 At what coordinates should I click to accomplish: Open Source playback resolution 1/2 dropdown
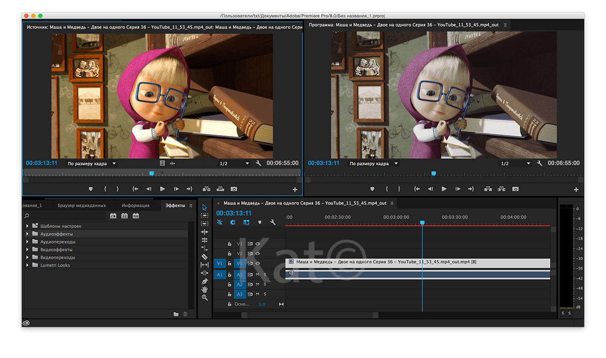point(234,163)
